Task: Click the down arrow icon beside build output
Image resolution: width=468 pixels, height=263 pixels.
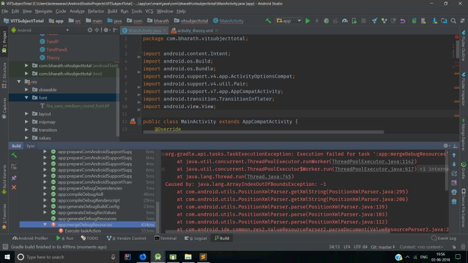Action: (454, 164)
